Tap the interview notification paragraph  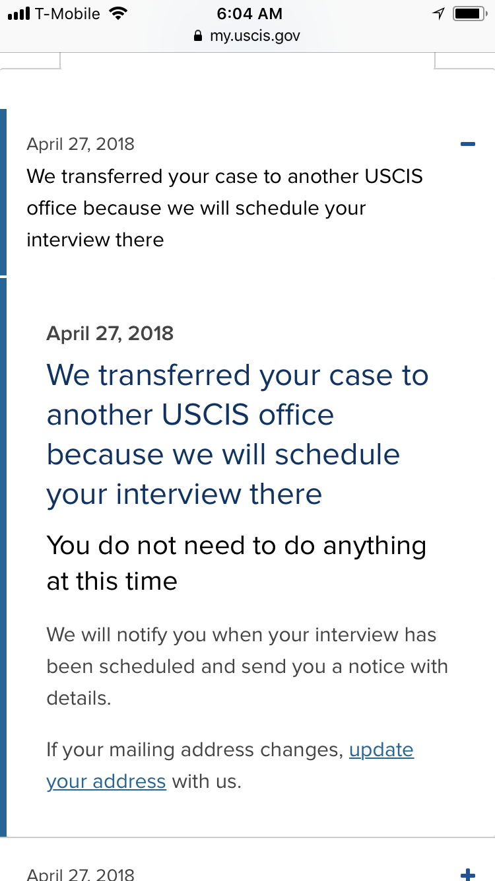(x=247, y=666)
